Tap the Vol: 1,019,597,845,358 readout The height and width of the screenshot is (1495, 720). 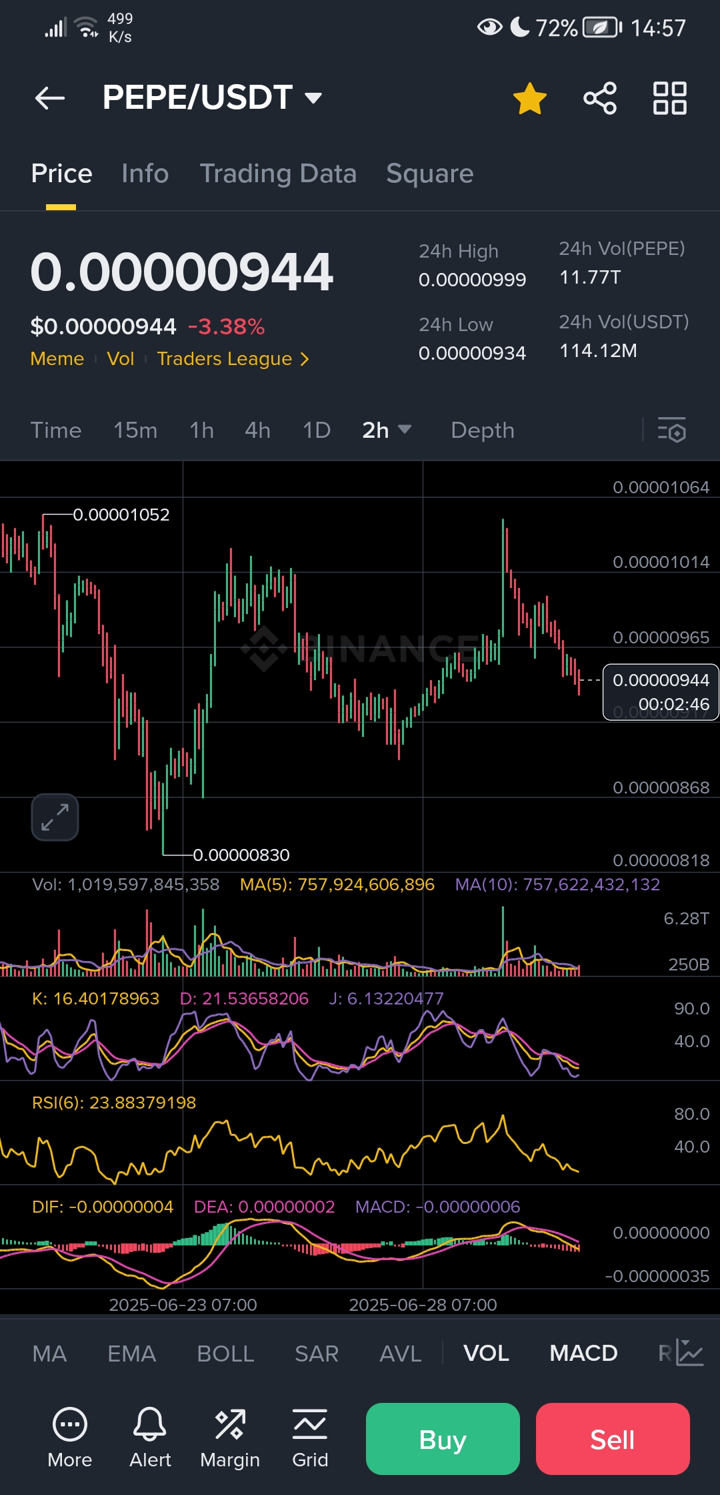tap(126, 884)
